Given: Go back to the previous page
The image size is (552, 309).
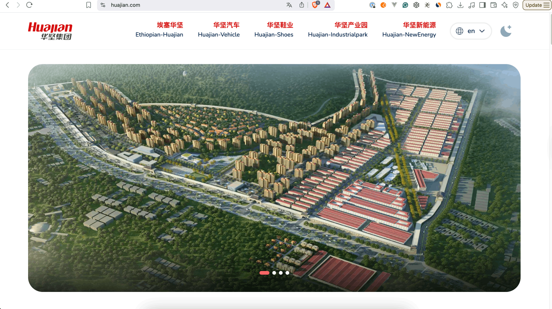Looking at the screenshot, I should coord(7,5).
